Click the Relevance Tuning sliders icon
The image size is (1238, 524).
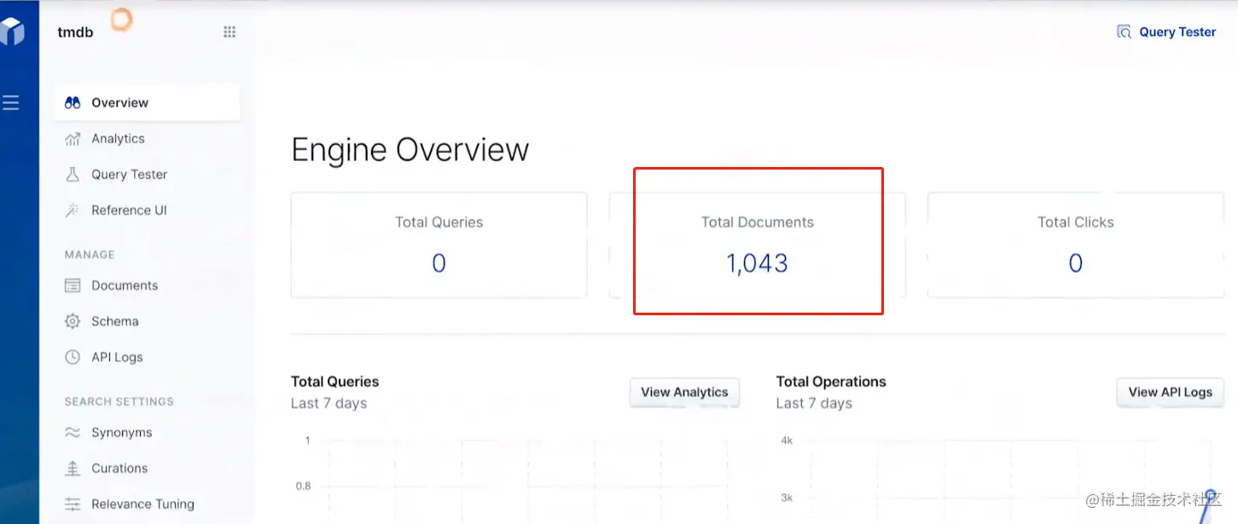click(x=73, y=504)
